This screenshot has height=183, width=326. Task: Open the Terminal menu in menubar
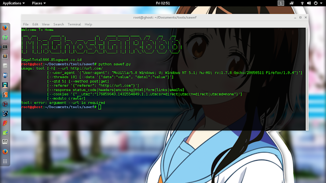(x=74, y=24)
